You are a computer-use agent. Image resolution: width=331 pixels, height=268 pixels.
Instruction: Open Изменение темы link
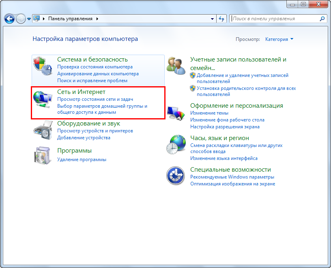[x=209, y=113]
